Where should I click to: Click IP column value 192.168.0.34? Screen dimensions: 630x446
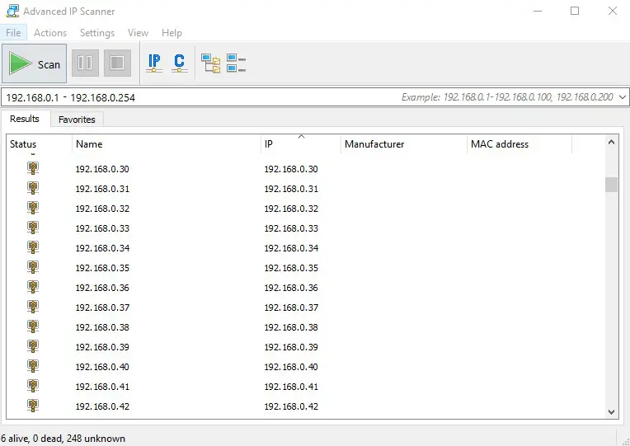pos(291,248)
